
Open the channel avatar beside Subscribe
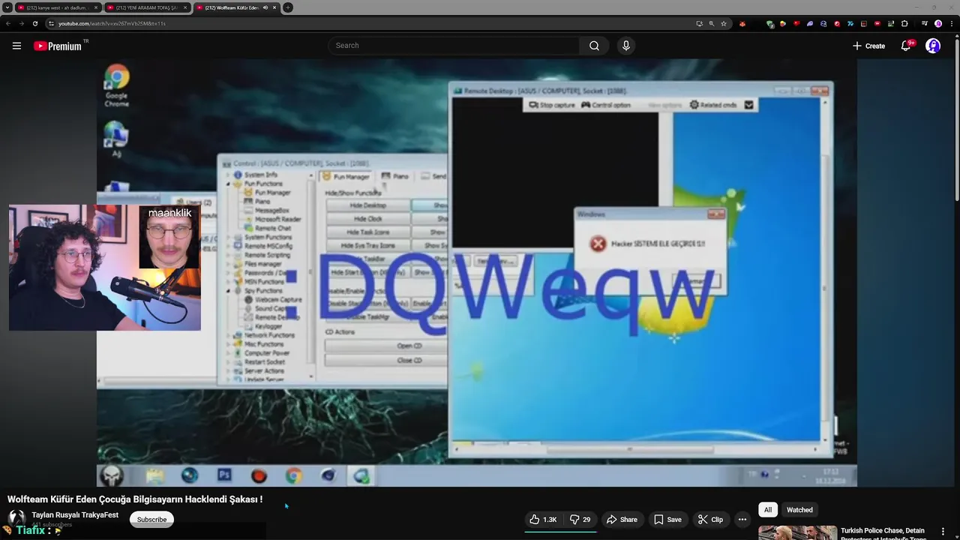(x=16, y=518)
